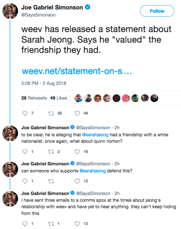Click the Follow button
Viewport: 181px width, 229px height.
pos(157,11)
